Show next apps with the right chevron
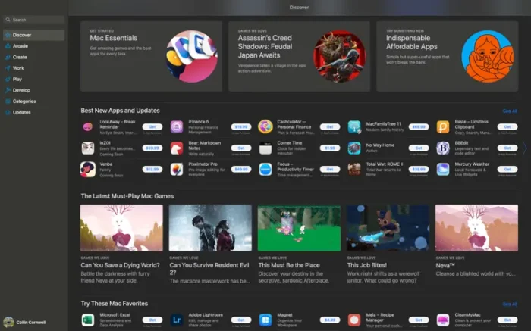 (525, 148)
